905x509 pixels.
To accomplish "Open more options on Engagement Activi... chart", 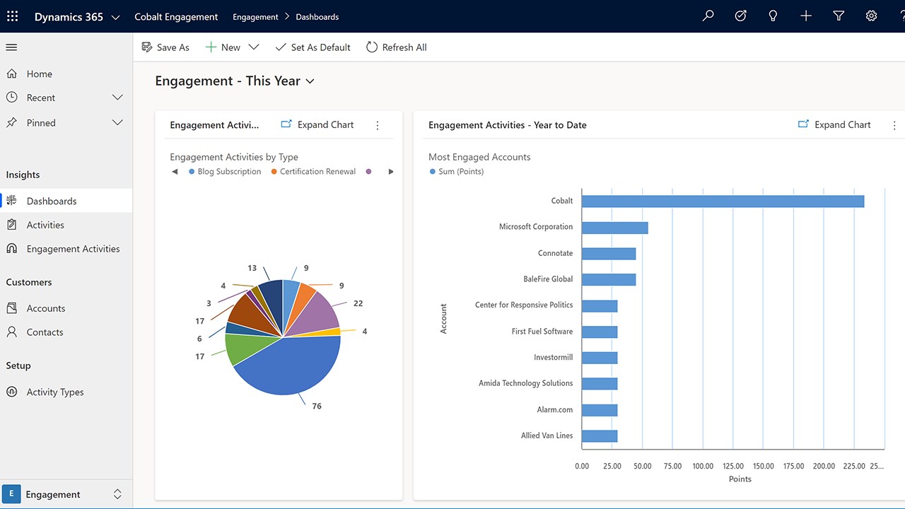I will pos(378,125).
